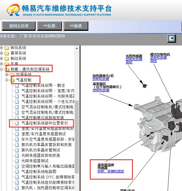
Task: Expand the 转向系统 tree node
Action: pyautogui.click(x=1, y=48)
